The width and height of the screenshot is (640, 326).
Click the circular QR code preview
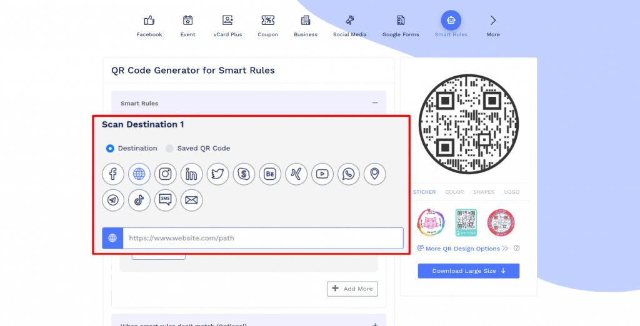tap(469, 124)
